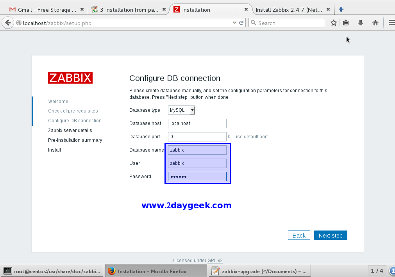Screen dimensions: 395x277
Task: Click the search magnifier icon
Action: (254, 23)
